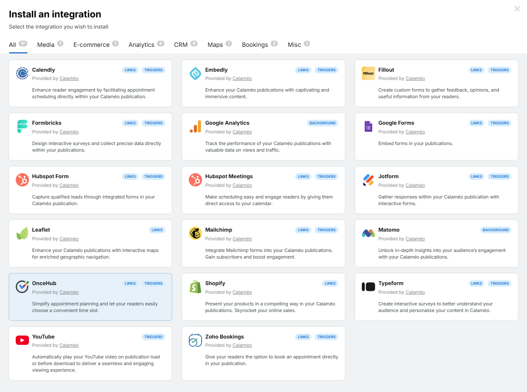Click the OnceHub title text
Viewport: 527px width, 392px height.
[44, 283]
